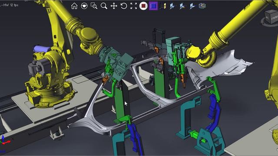Click the red square in white circle
Screen dimensions: 278x156
click(x=143, y=6)
